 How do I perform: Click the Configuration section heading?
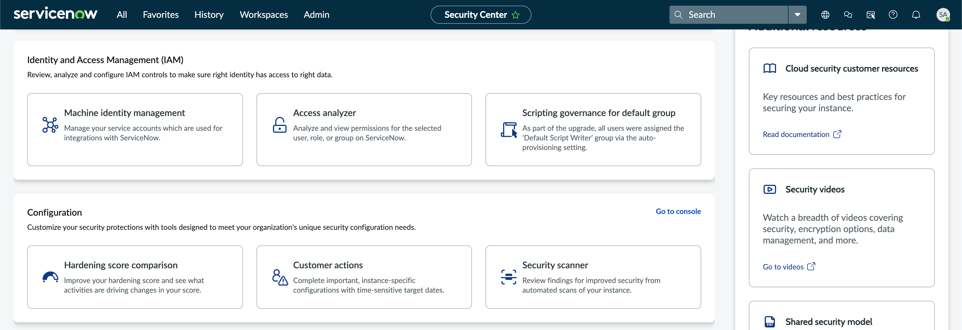[54, 213]
